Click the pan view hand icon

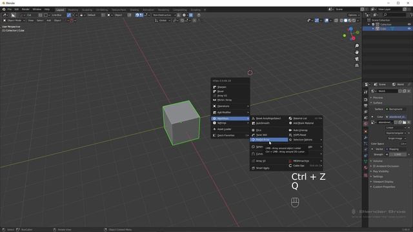pos(357,52)
